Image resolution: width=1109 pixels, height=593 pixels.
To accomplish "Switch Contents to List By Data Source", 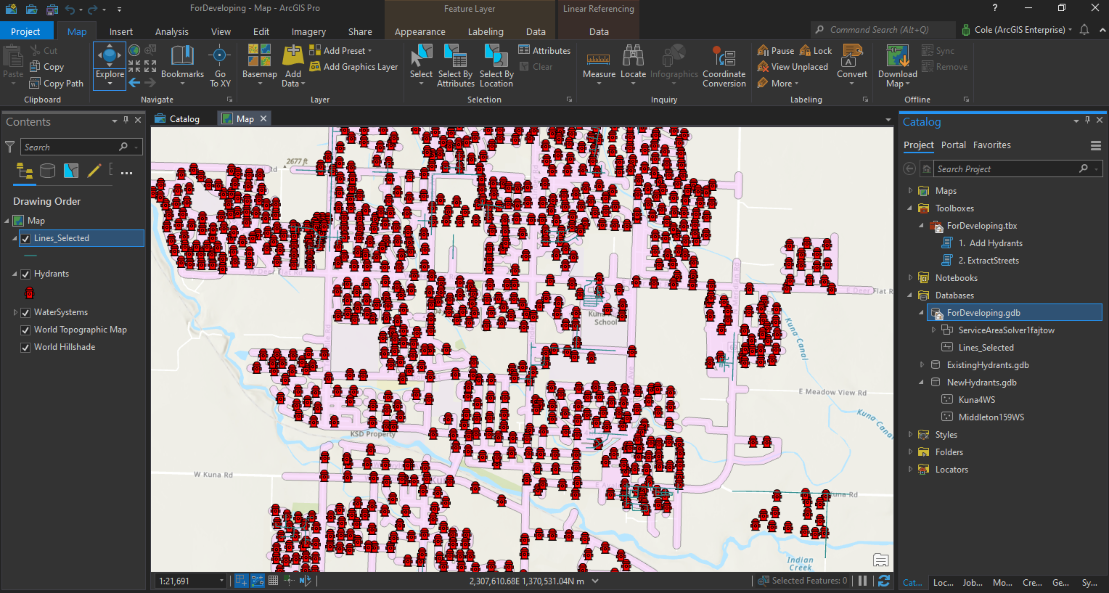I will (x=47, y=171).
